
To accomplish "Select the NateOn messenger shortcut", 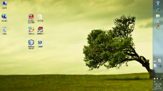I will tap(31, 30).
